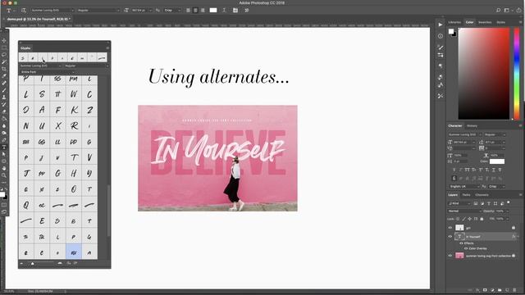The image size is (525, 295).
Task: Open font family dropdown in options bar
Action: 52,11
